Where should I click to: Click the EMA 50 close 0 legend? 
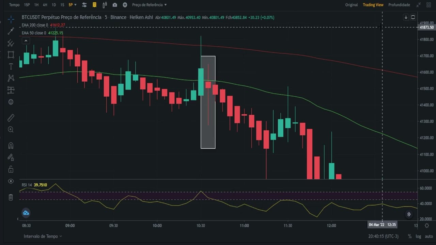(x=34, y=33)
